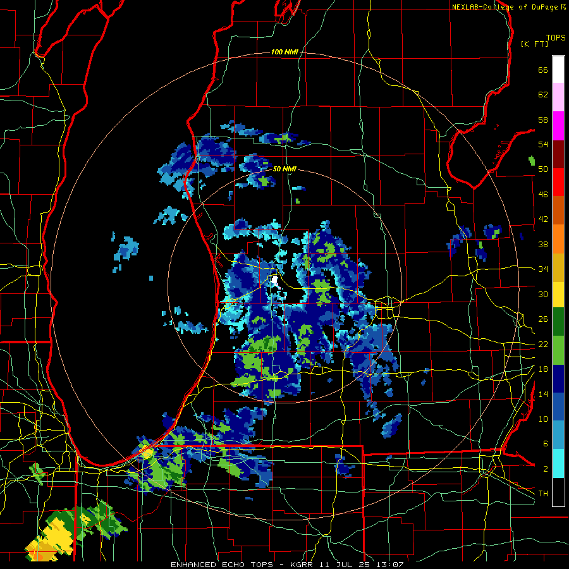Image resolution: width=569 pixels, height=569 pixels.
Task: Click the legend value 38
Action: tap(543, 244)
